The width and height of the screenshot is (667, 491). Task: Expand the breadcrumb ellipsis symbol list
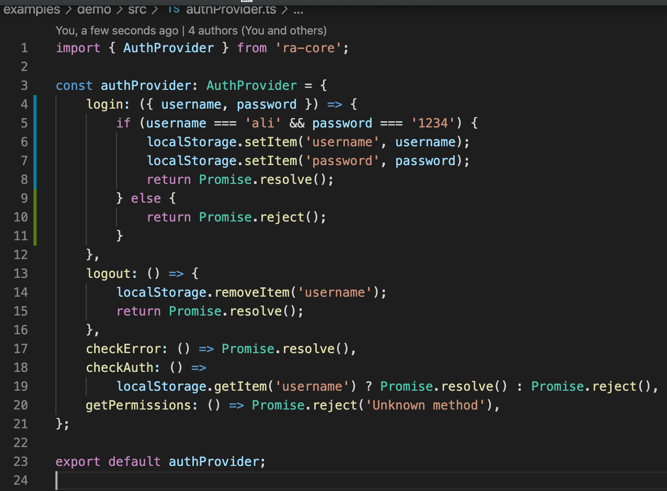tap(297, 10)
